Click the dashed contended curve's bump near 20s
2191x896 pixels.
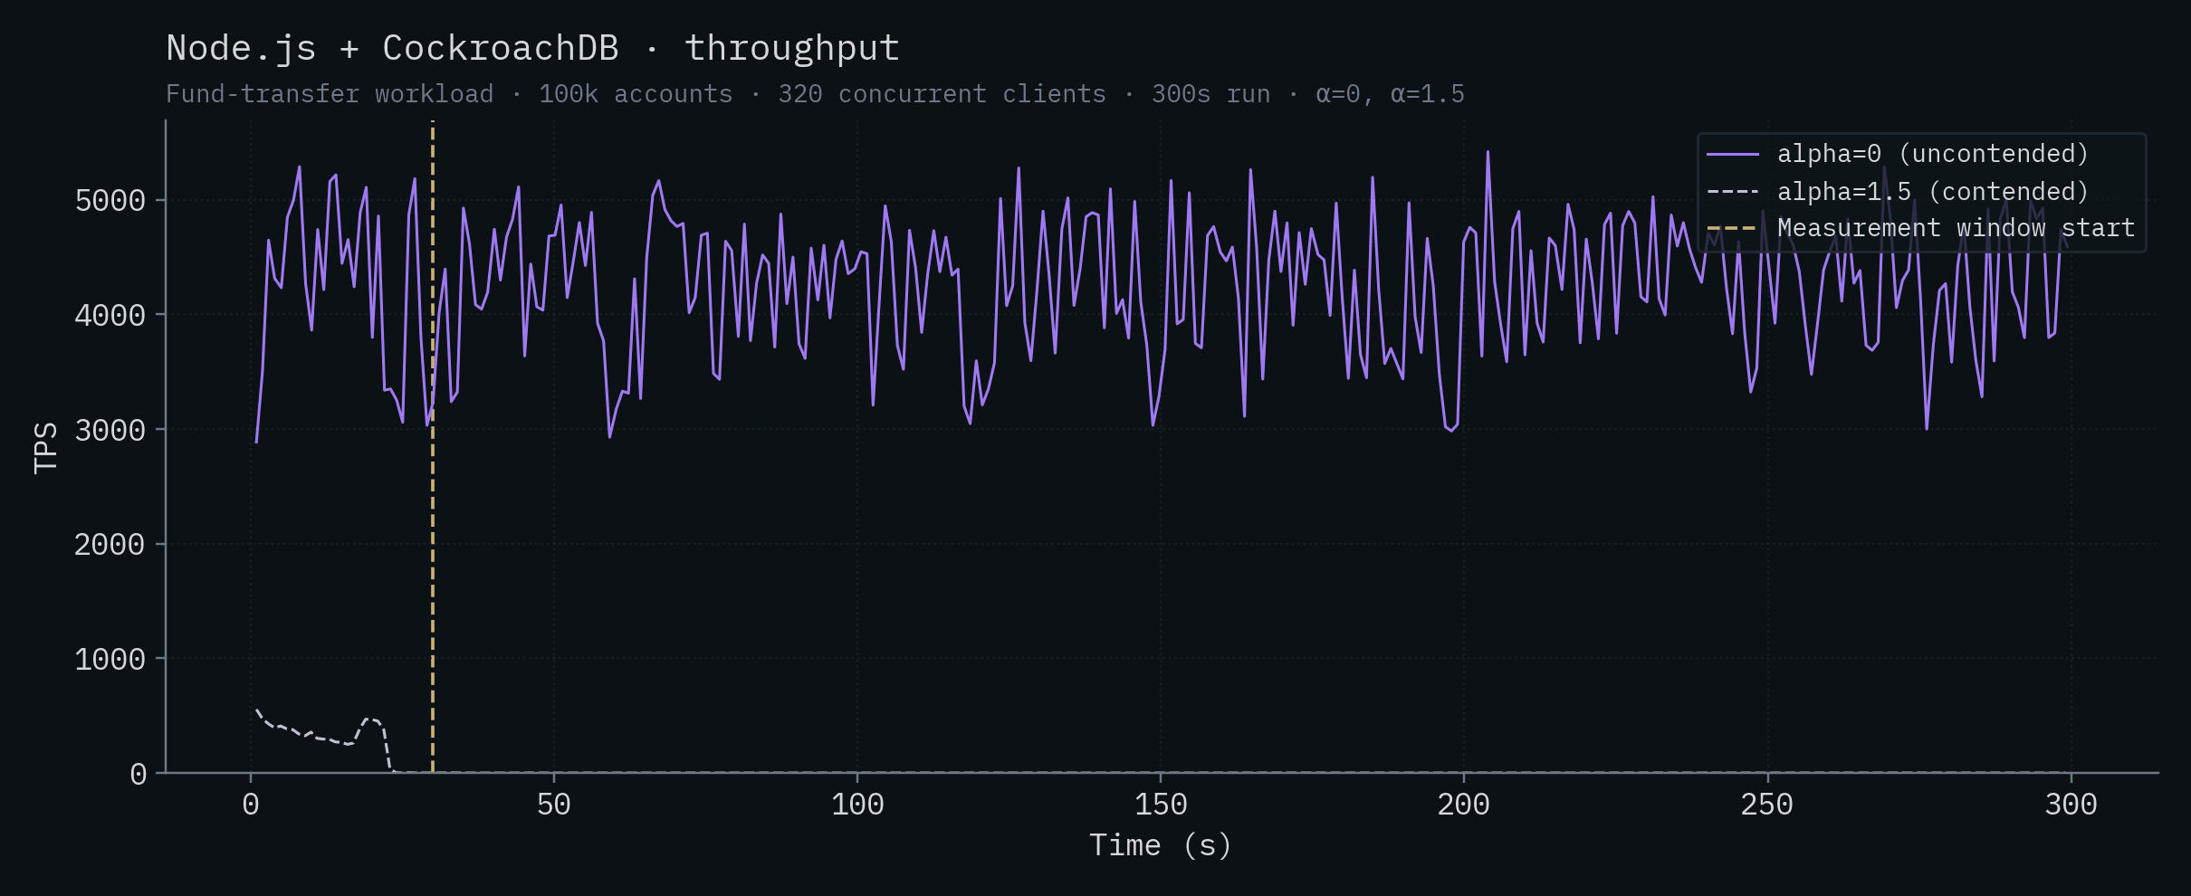(x=370, y=720)
